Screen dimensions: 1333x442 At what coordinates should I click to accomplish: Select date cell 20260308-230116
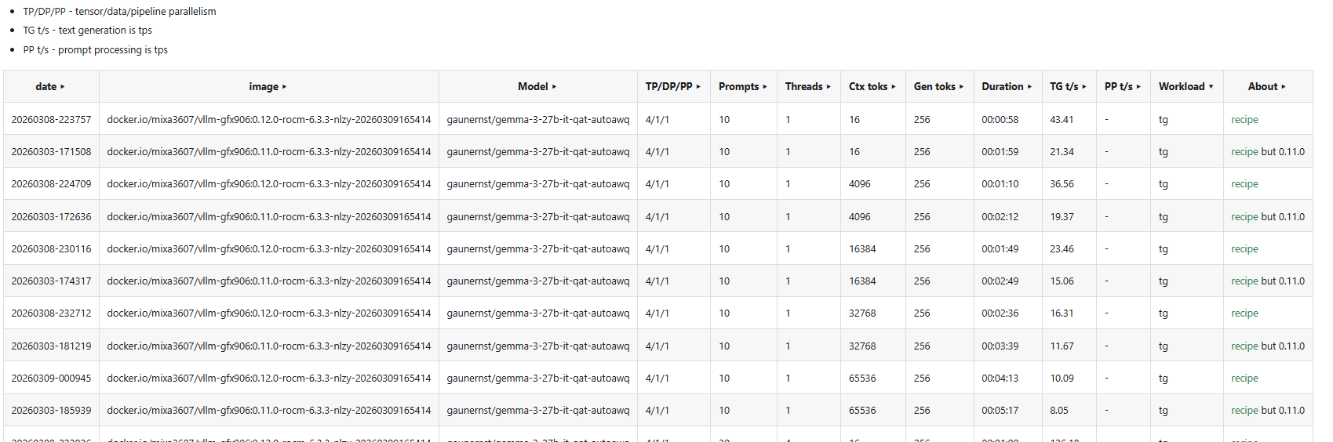click(51, 249)
